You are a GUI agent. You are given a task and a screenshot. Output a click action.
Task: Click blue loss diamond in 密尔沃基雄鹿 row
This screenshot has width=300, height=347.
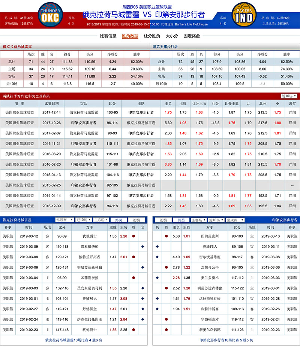(157, 257)
